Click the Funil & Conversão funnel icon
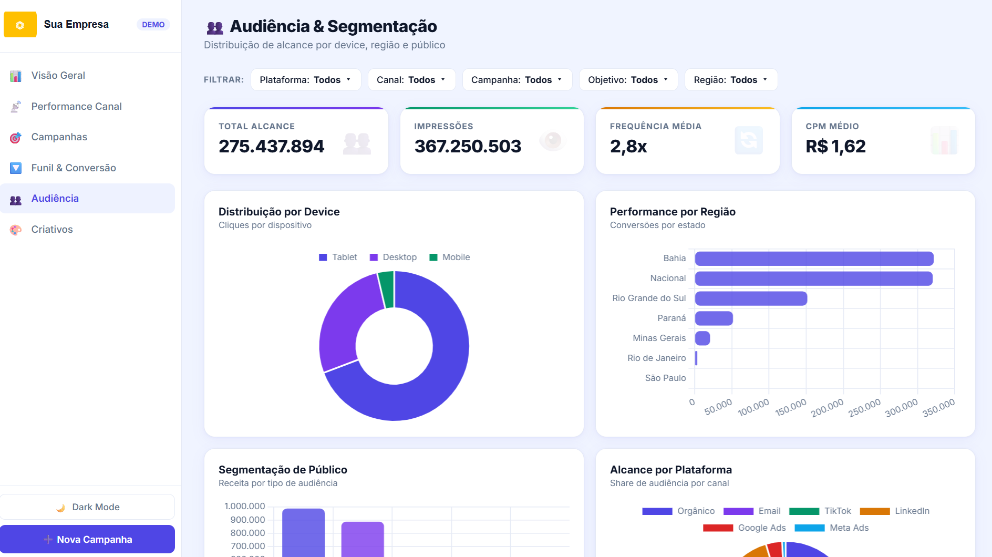 pyautogui.click(x=16, y=168)
